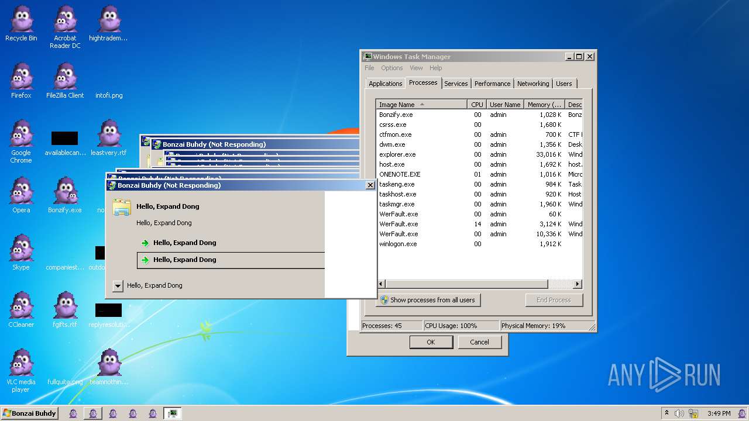The width and height of the screenshot is (749, 421).
Task: Click the process list horizontal scrollbar
Action: pos(466,284)
